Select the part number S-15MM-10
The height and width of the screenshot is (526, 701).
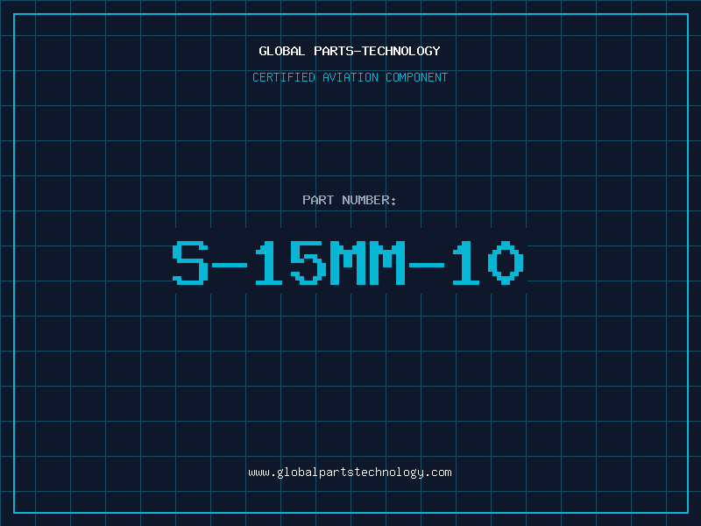[x=348, y=263]
